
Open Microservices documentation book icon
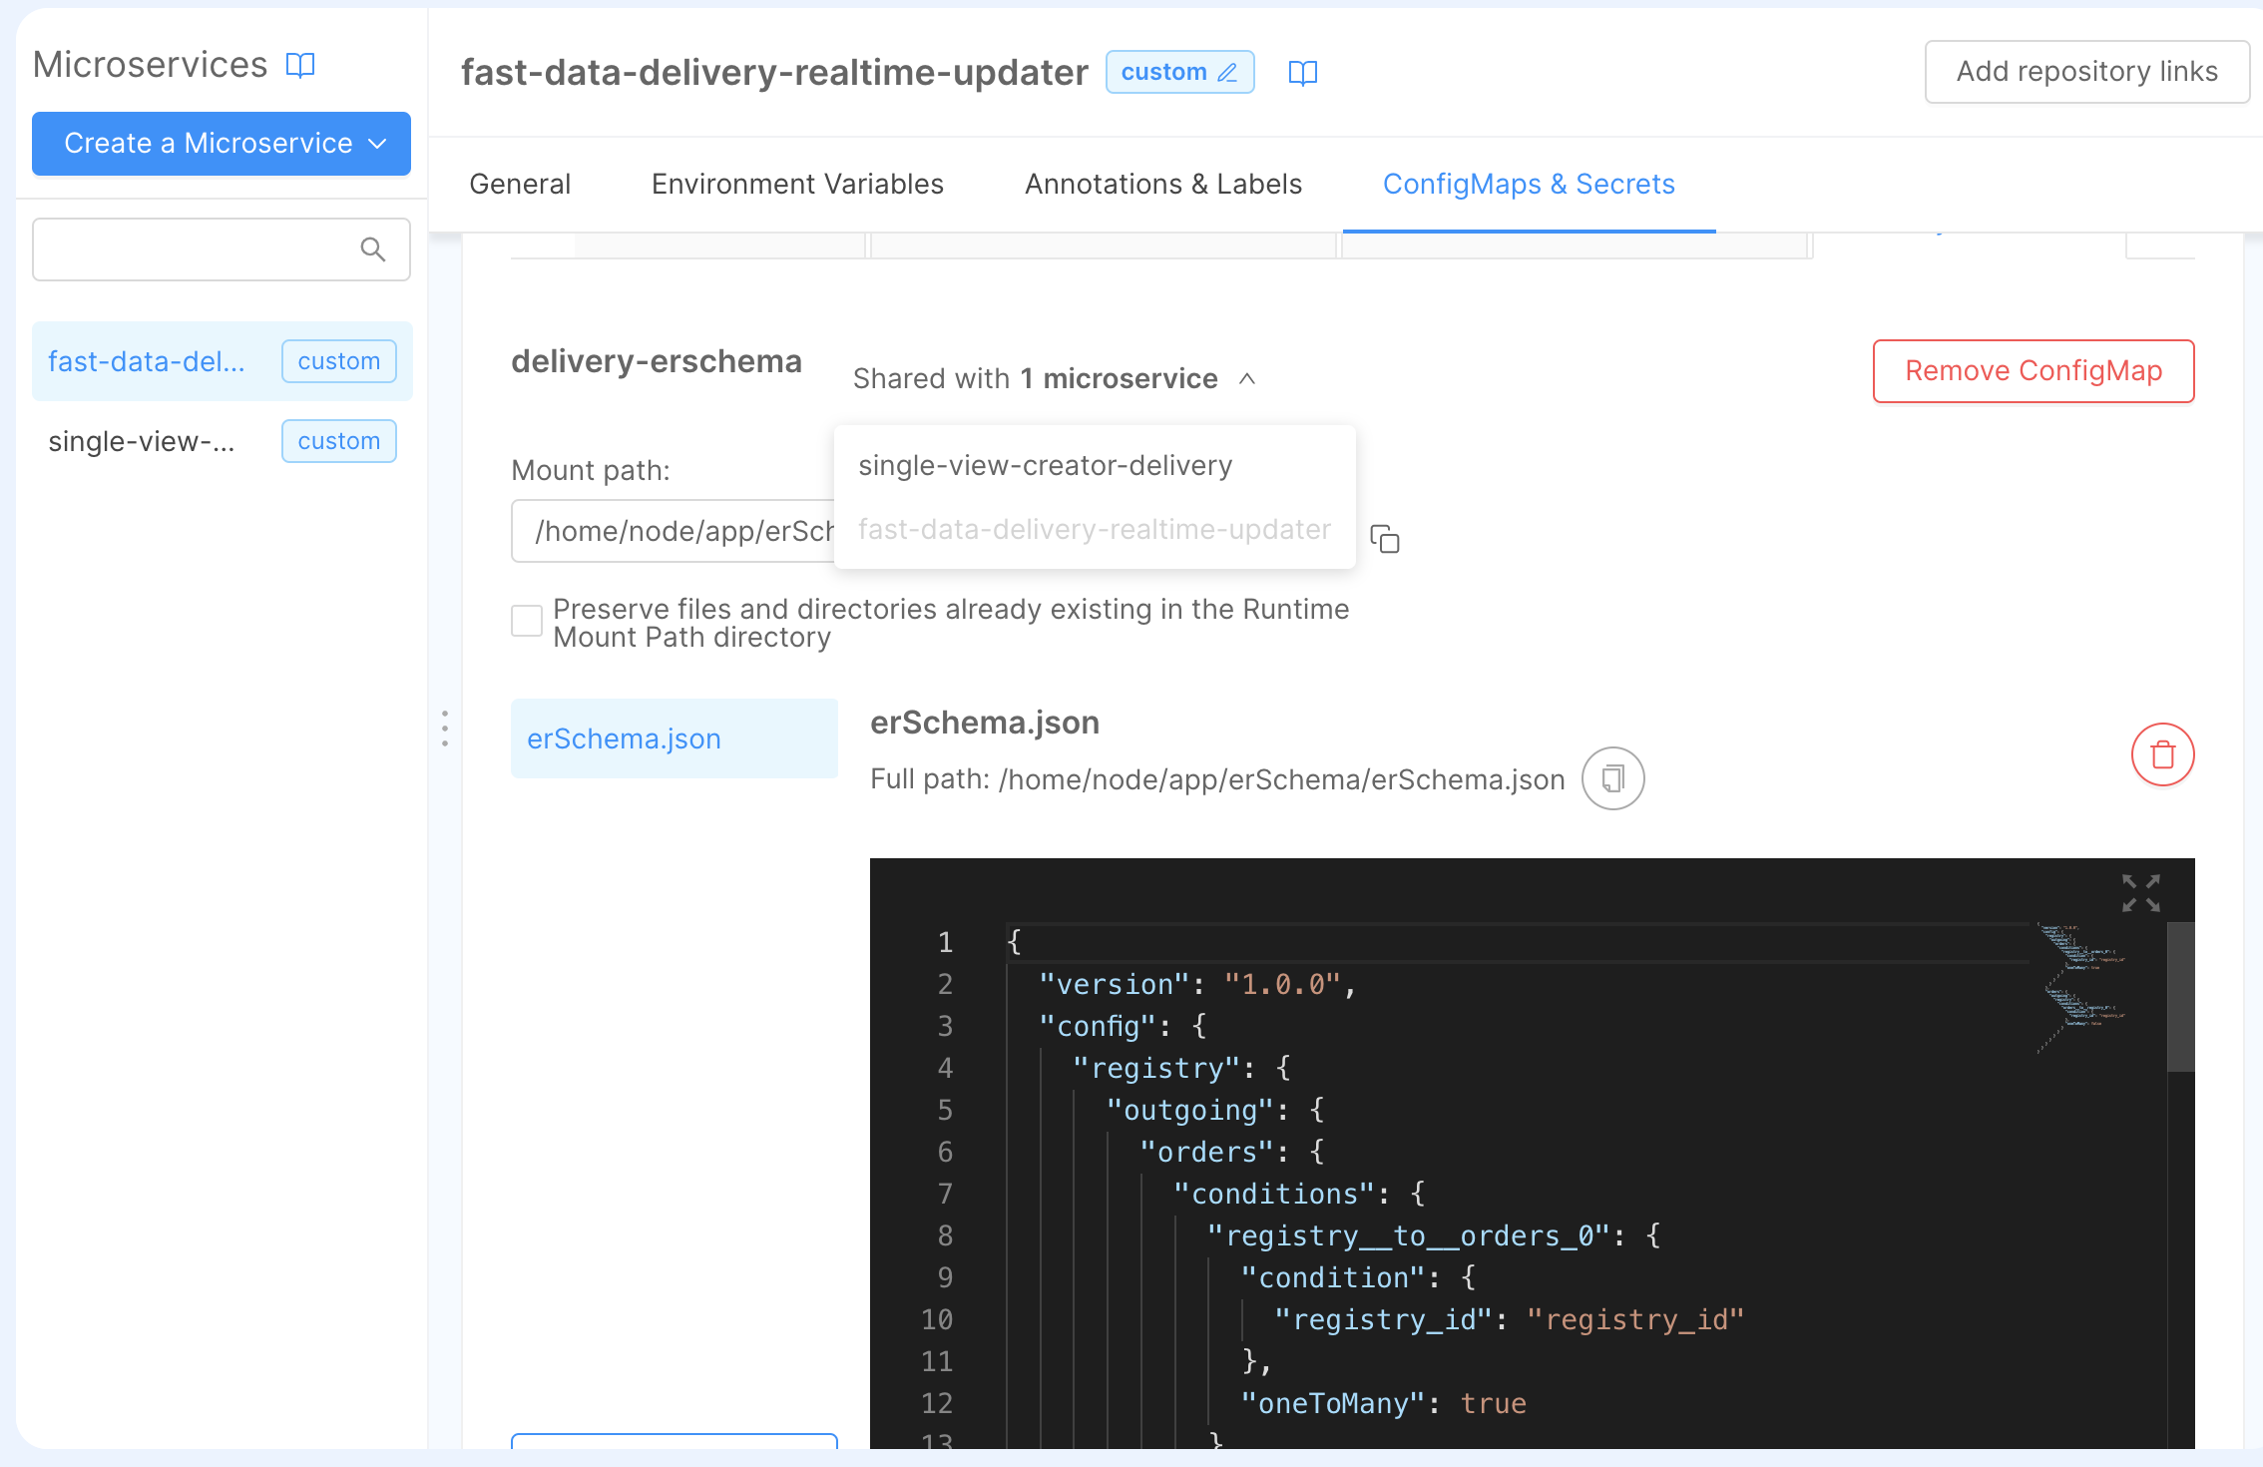pyautogui.click(x=300, y=65)
